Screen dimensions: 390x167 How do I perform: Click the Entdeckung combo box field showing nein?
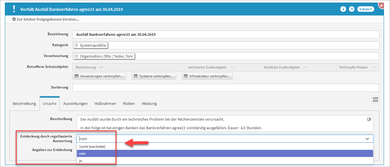coord(225,139)
